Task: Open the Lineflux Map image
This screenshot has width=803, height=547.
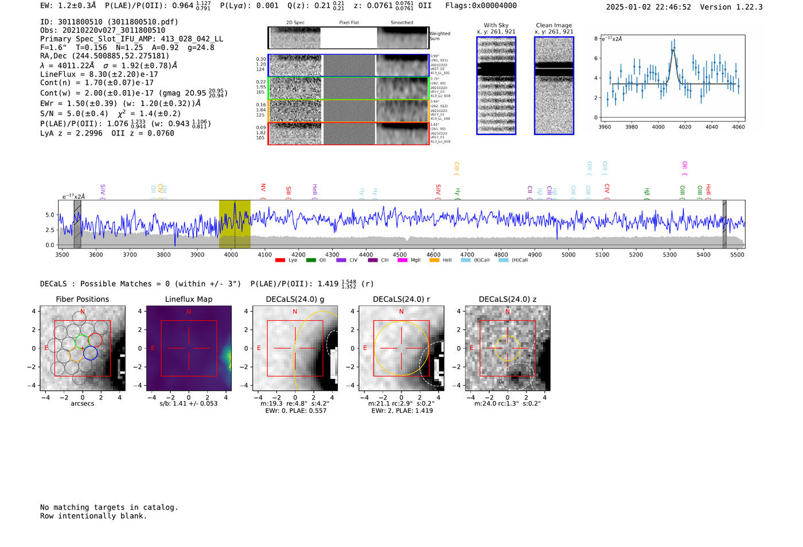Action: 189,348
